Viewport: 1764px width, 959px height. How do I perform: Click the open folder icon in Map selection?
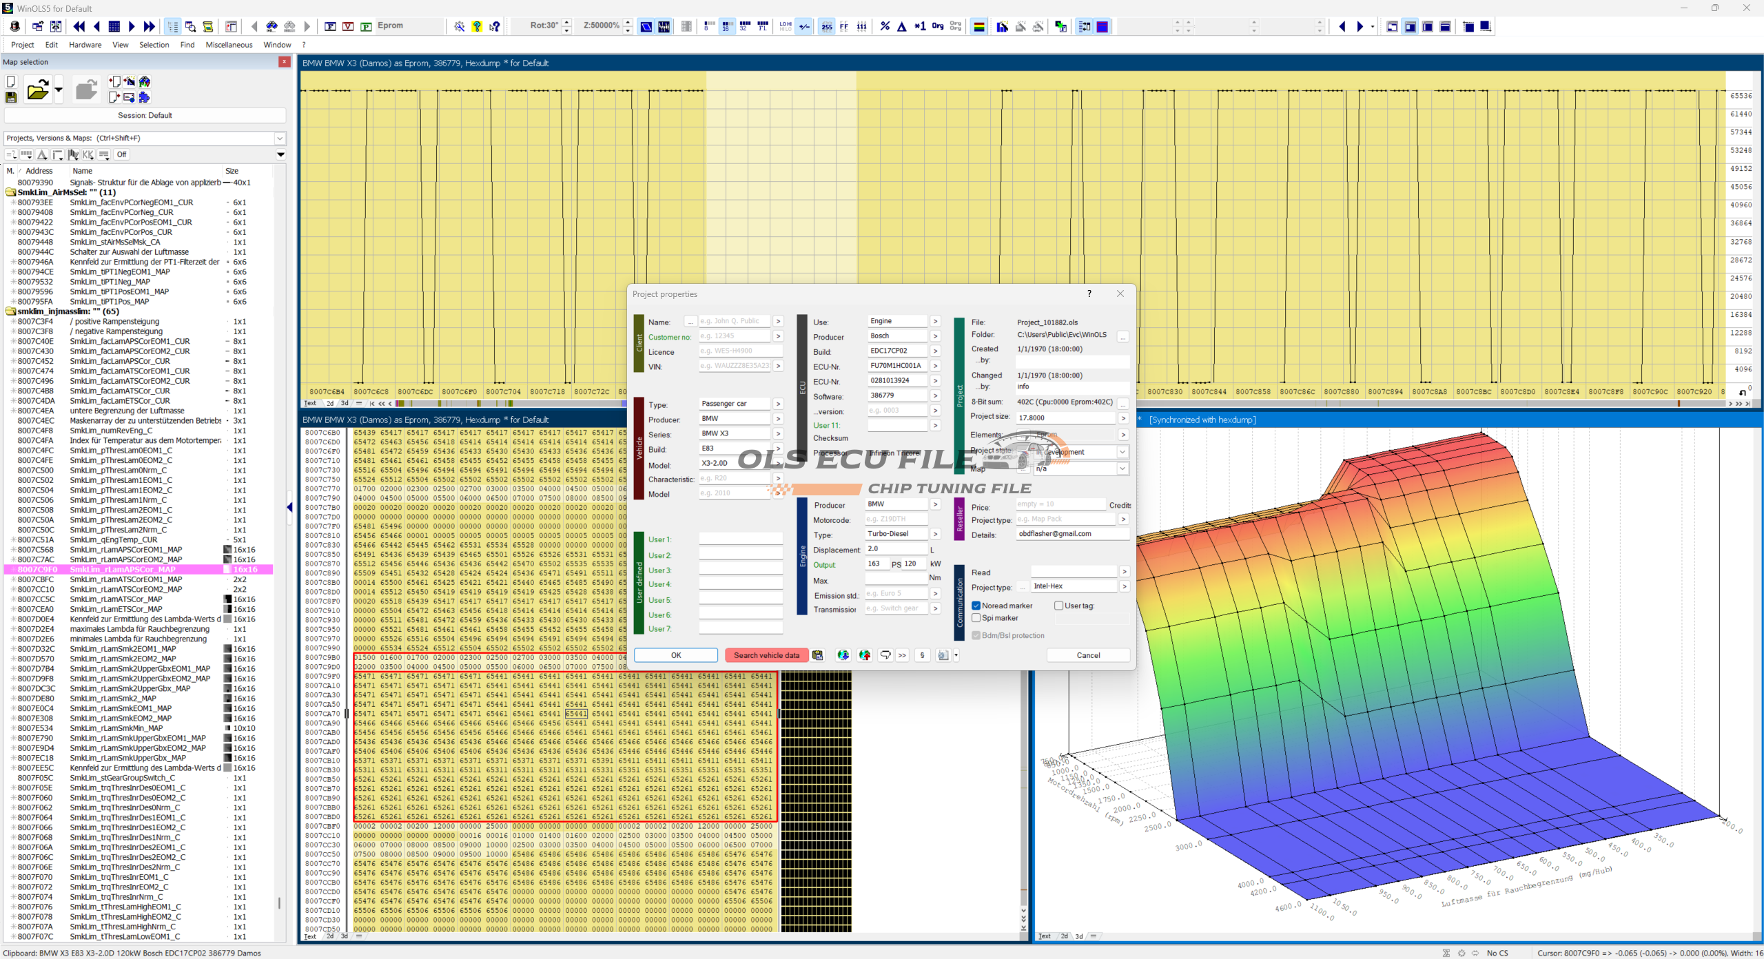coord(37,90)
